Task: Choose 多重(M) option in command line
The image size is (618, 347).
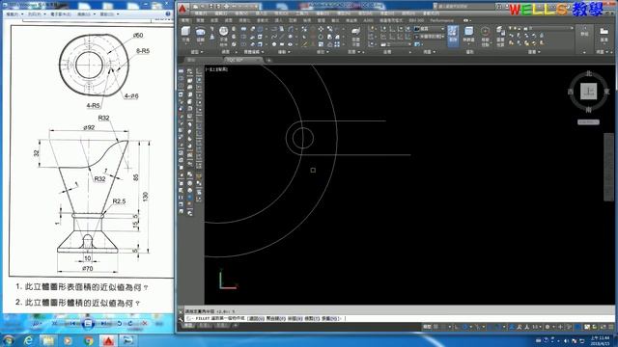Action: pos(330,319)
